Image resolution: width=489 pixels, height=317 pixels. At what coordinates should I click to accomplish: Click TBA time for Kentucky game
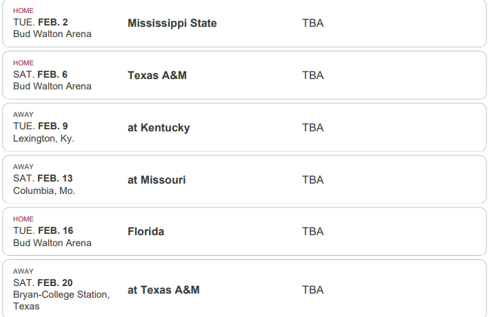tap(313, 128)
